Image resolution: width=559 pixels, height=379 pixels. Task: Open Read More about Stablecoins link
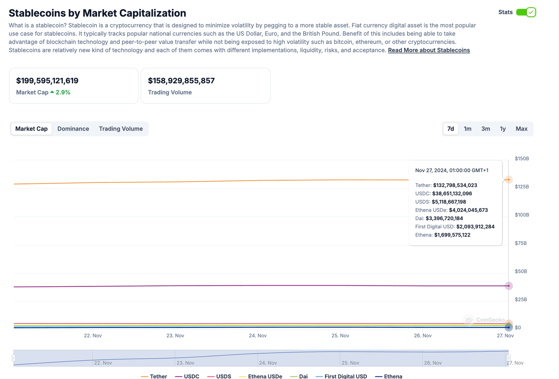(x=429, y=50)
